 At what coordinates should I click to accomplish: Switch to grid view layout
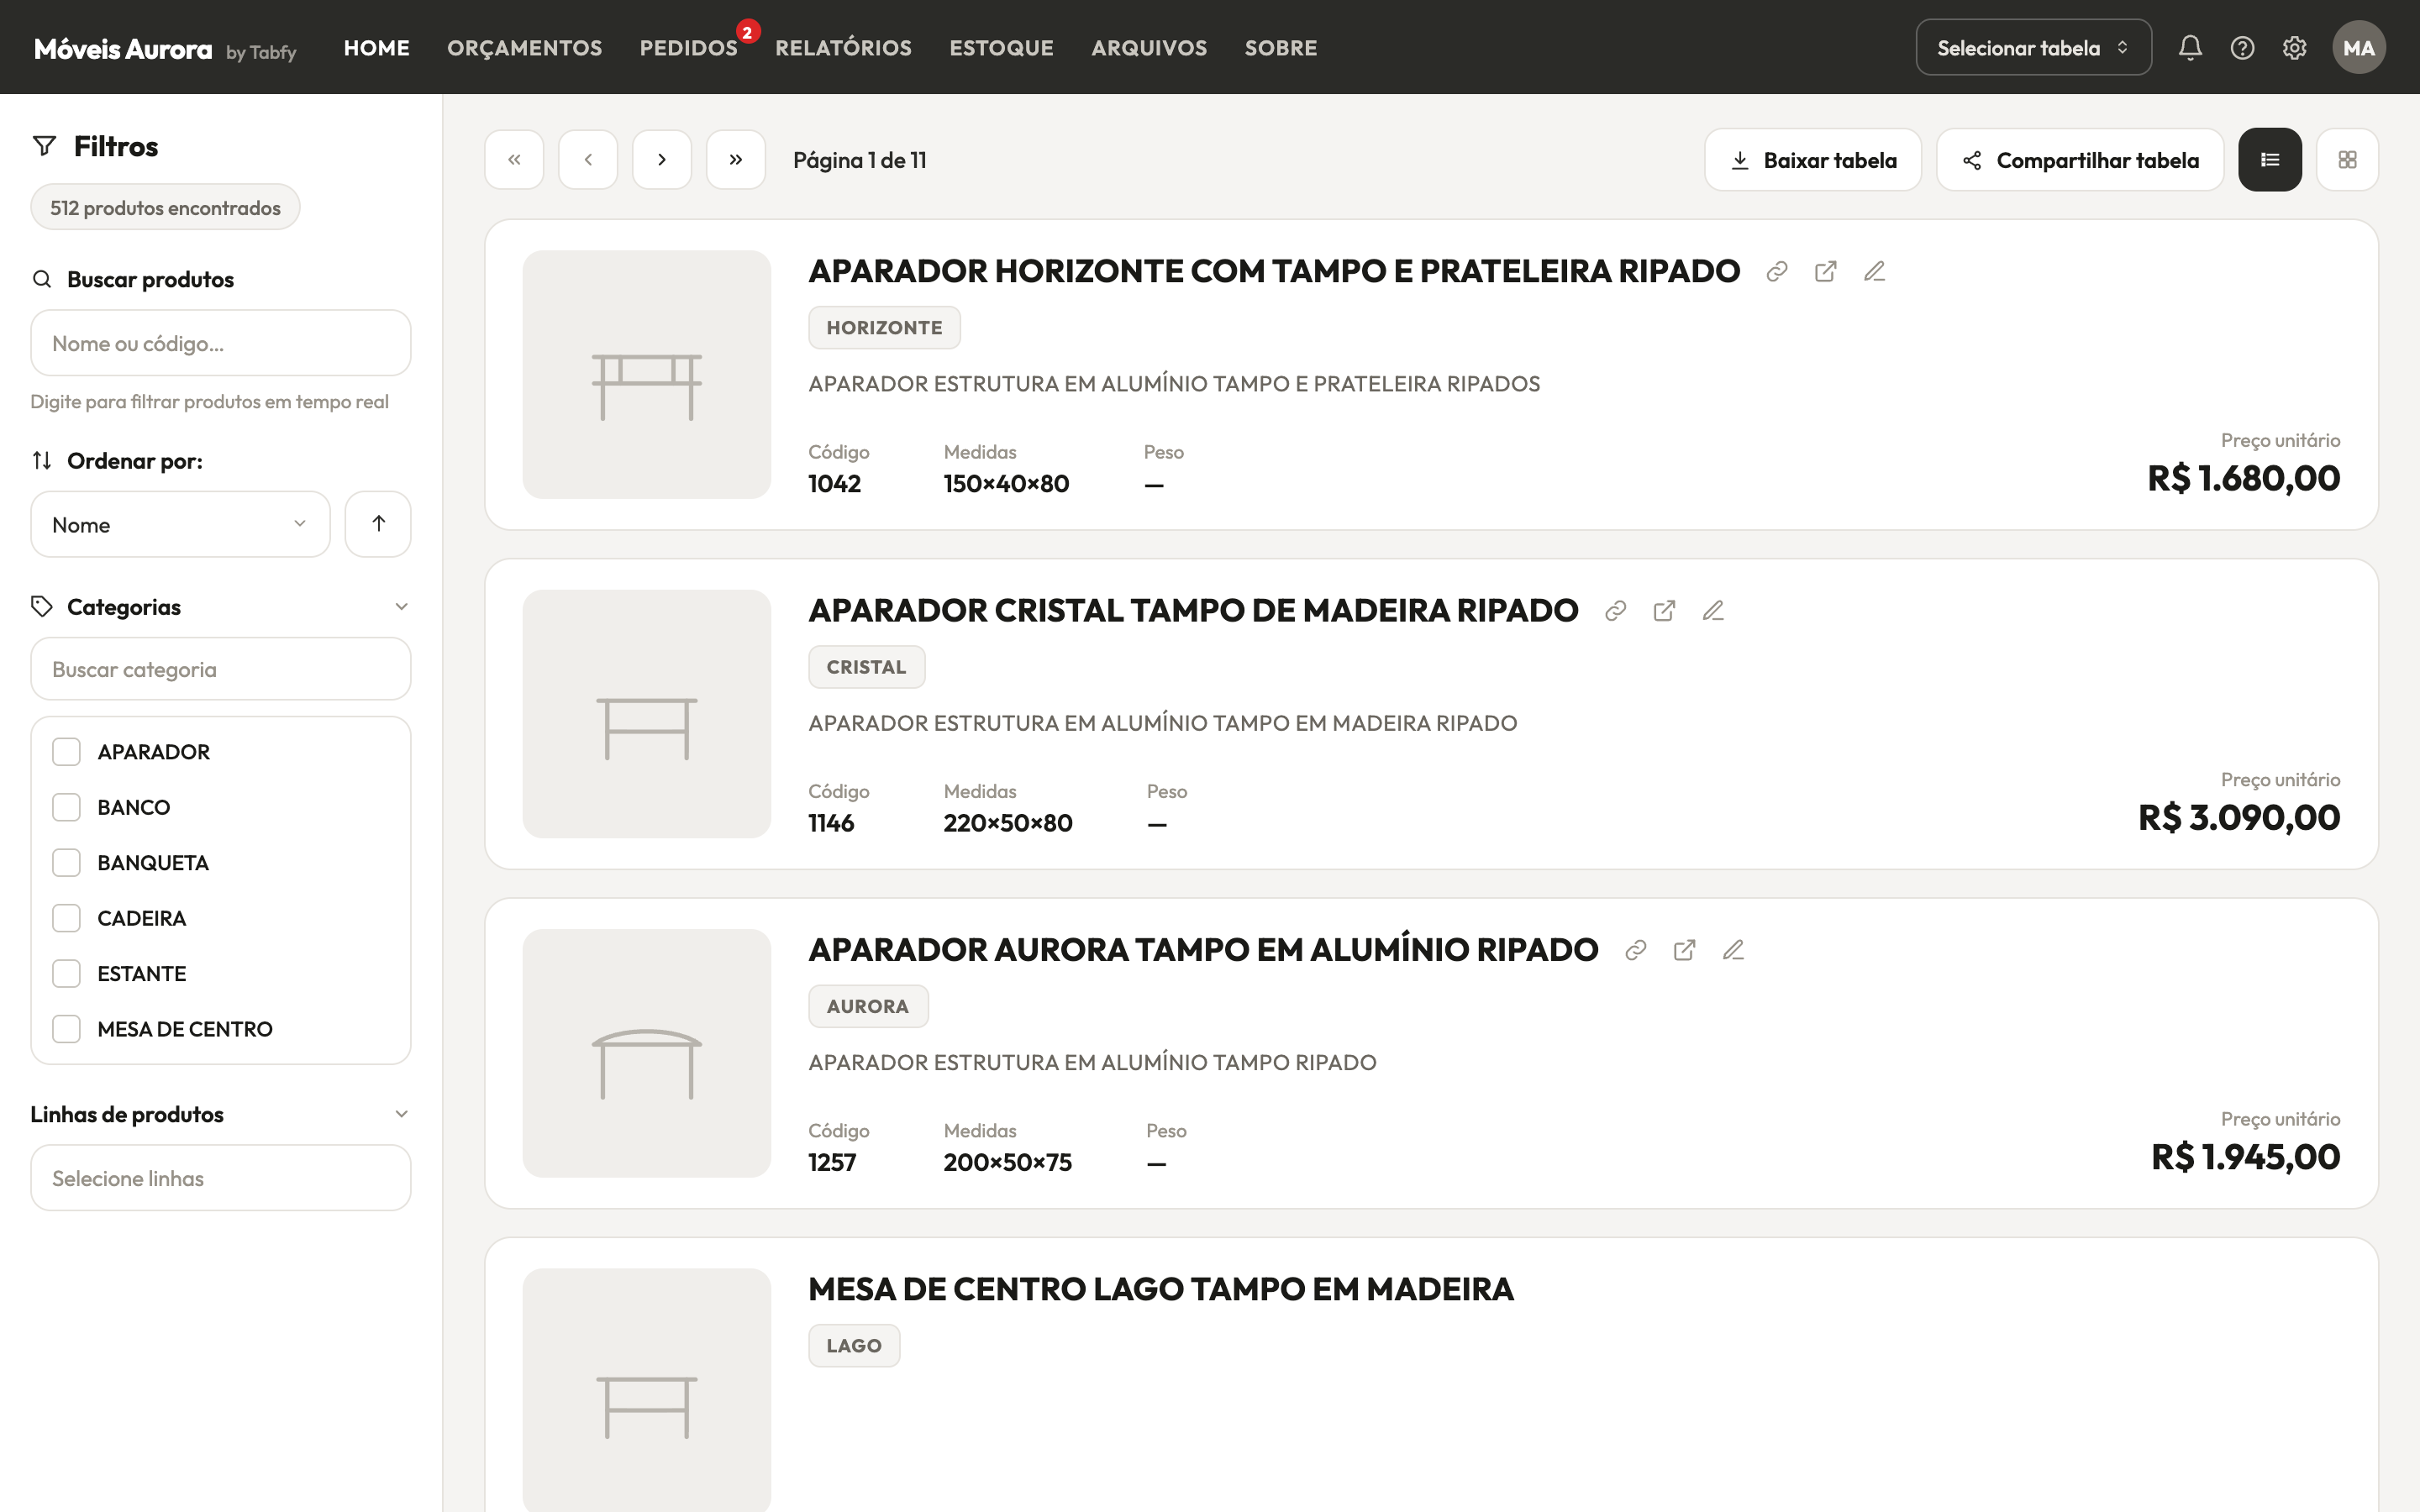pos(2347,159)
